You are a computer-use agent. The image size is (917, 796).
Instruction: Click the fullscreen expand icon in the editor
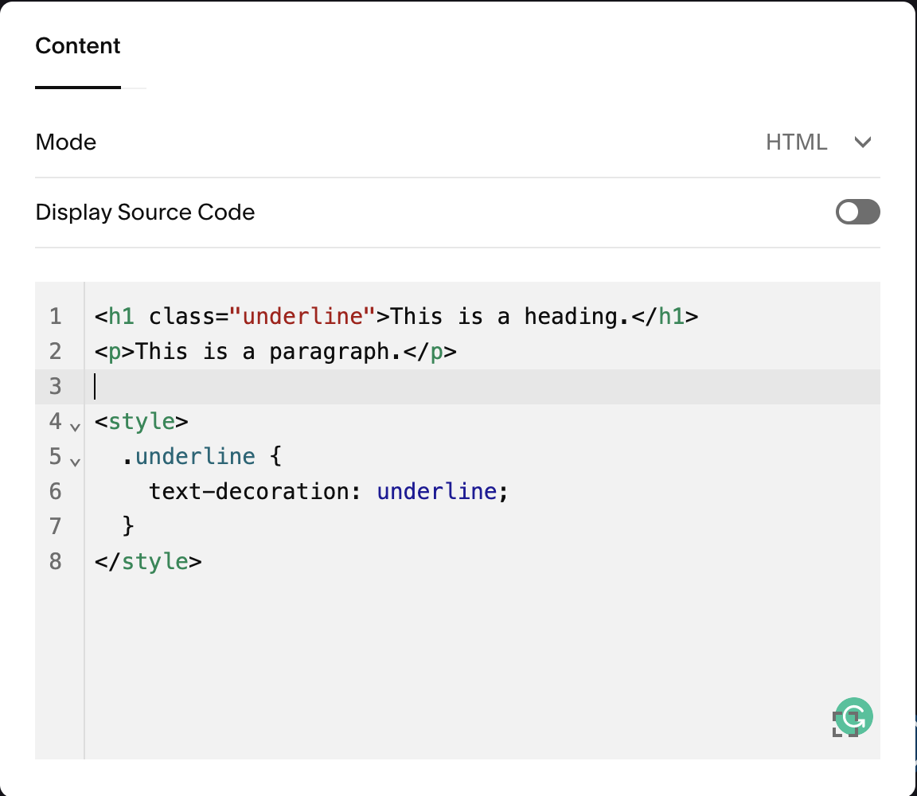pos(844,725)
